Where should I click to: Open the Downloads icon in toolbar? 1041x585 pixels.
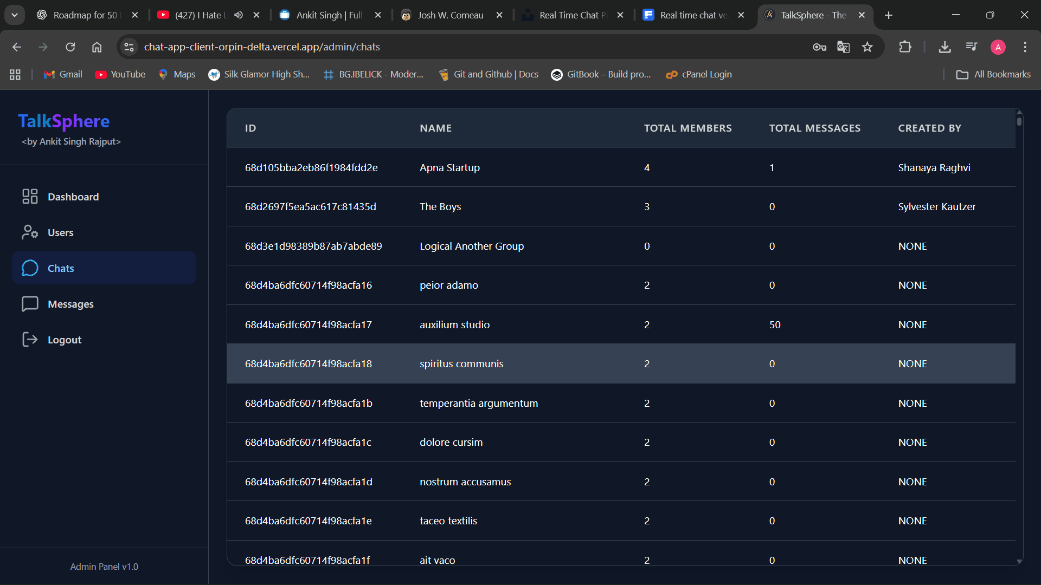point(944,47)
